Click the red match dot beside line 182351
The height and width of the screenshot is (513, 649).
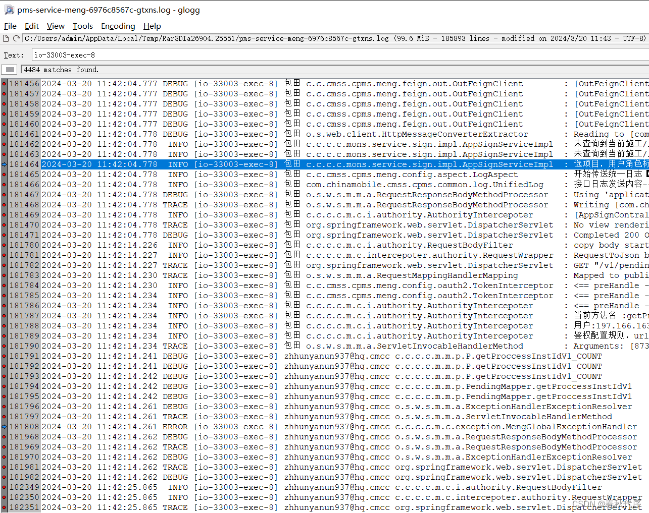tap(5, 507)
